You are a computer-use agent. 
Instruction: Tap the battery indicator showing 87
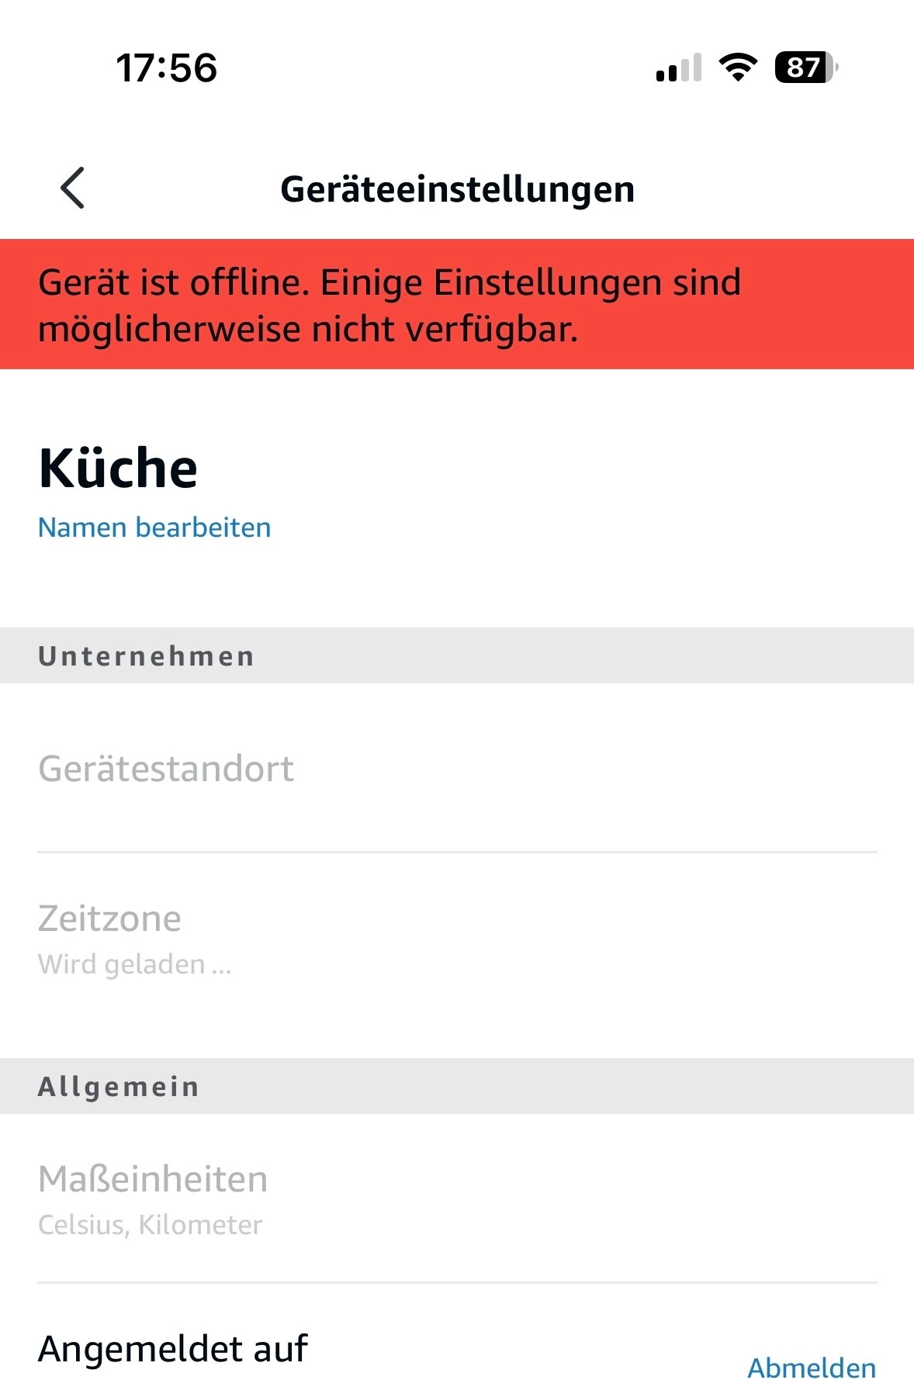pos(806,67)
